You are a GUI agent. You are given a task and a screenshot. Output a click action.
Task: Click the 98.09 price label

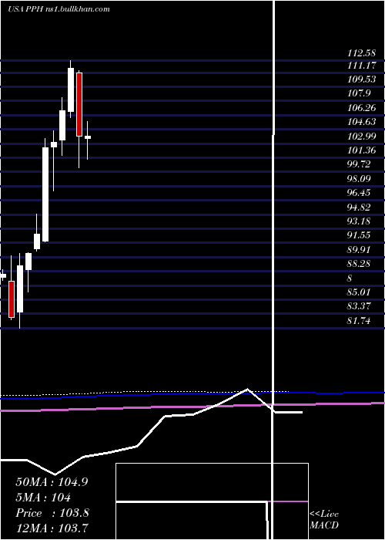pyautogui.click(x=359, y=178)
